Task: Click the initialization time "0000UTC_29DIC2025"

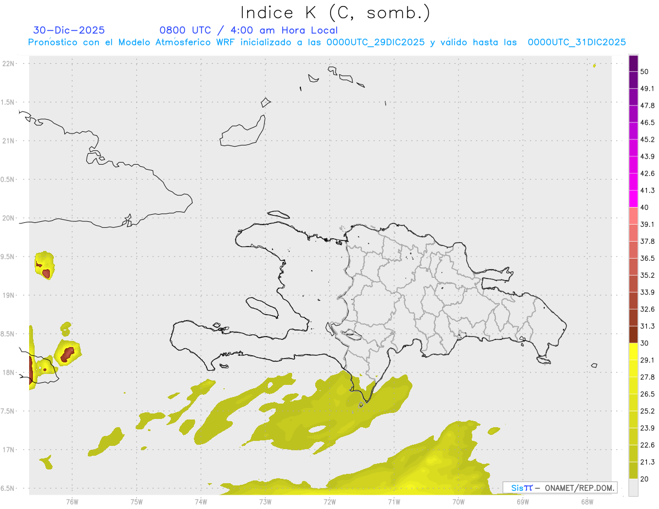Action: (376, 42)
